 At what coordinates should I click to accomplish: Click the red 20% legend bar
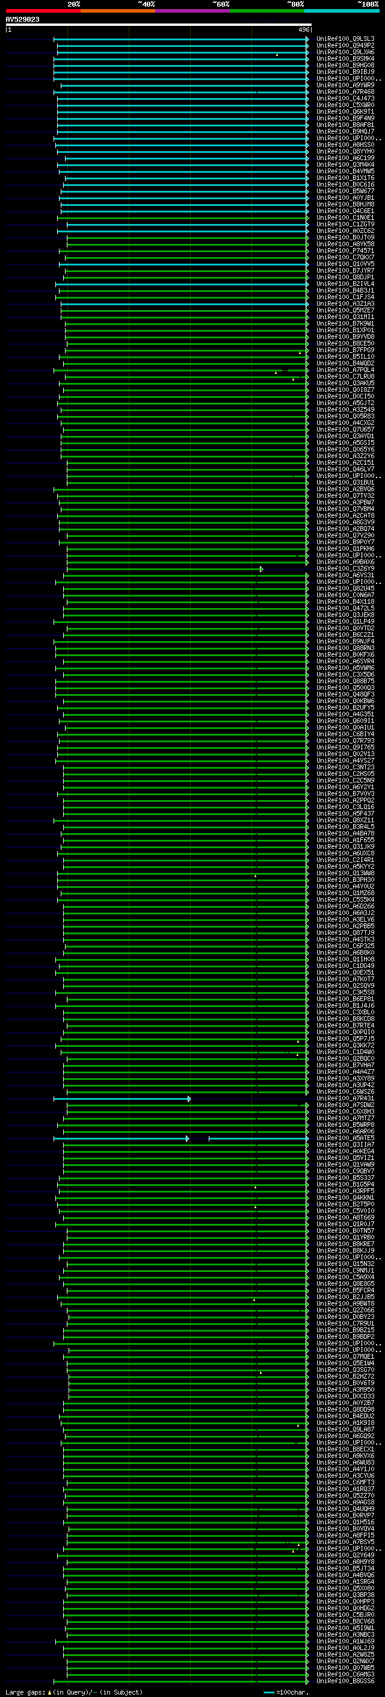[43, 11]
